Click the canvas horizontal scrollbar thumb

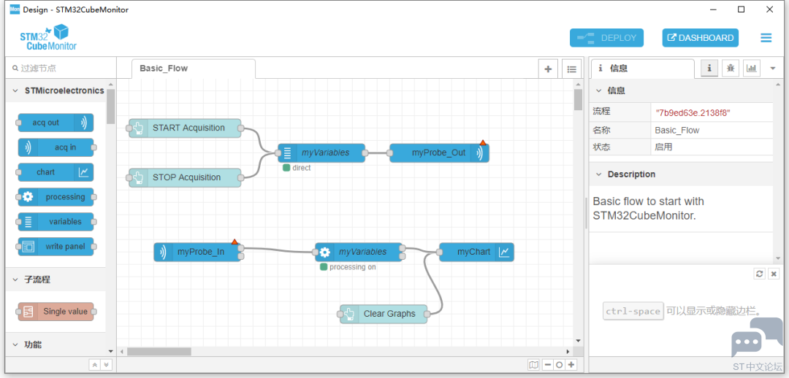[x=159, y=352]
